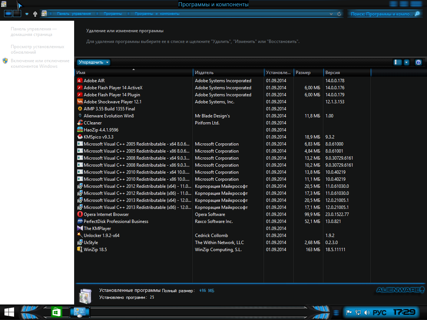Screen dimensions: 427x320
Task: Select the Unlocker 1.9.2-x64 icon
Action: click(80, 236)
